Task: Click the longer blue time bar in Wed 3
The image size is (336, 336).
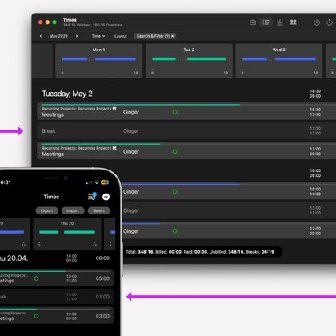Action: [x=295, y=59]
